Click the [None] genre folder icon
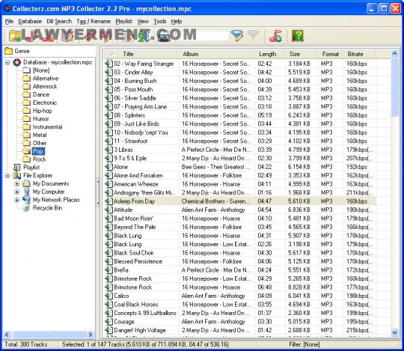 tap(26, 70)
